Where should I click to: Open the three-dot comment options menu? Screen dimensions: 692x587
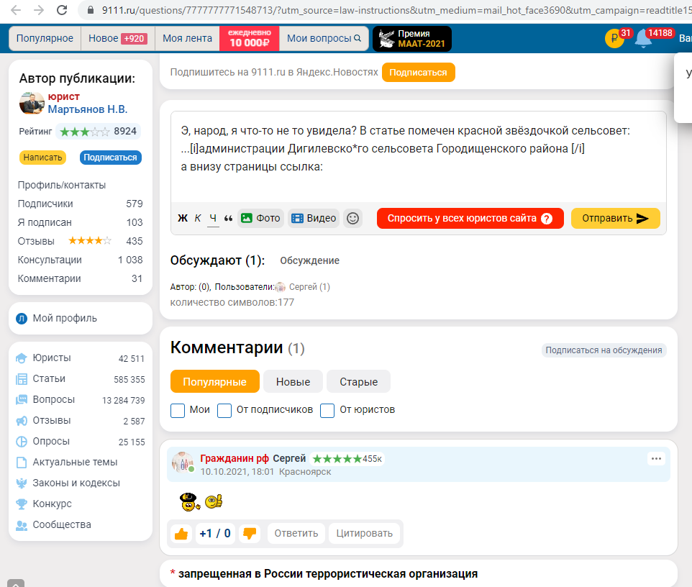tap(656, 458)
